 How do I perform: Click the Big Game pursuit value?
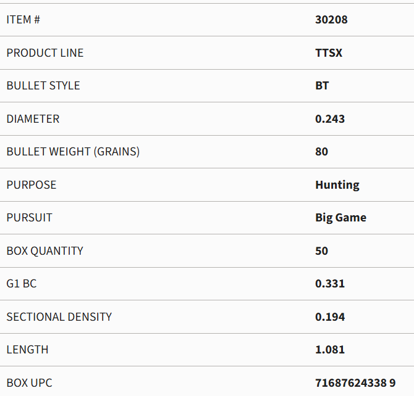(341, 218)
